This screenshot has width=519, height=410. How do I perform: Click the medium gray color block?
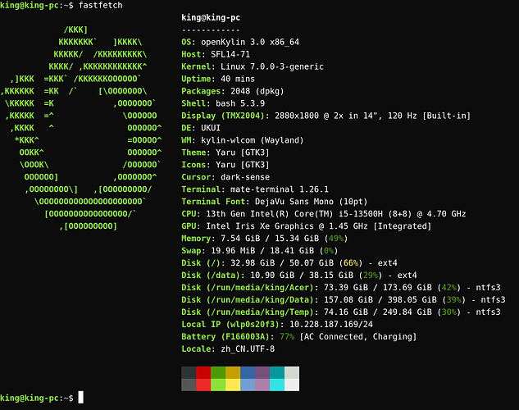point(189,385)
